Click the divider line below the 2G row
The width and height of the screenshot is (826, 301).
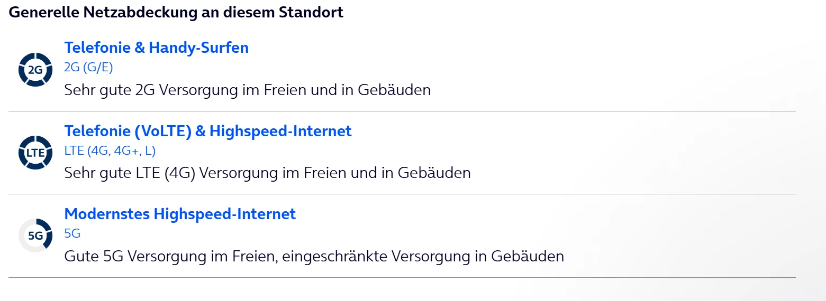pos(402,111)
